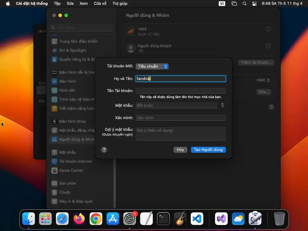Select Tài khoản internet @ icon
Viewport: 308px width, 231px height.
point(54,161)
